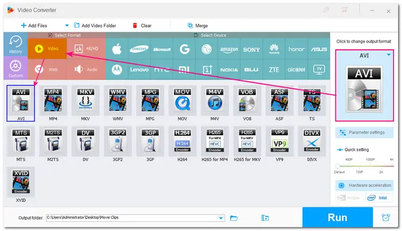Expand the AVI output format dropdown arrow
The image size is (402, 231).
pyautogui.click(x=389, y=55)
